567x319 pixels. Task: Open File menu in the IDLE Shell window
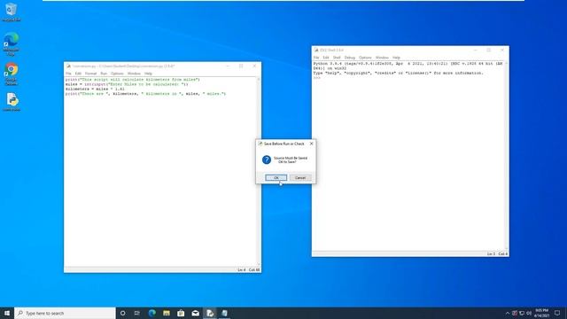(x=316, y=58)
